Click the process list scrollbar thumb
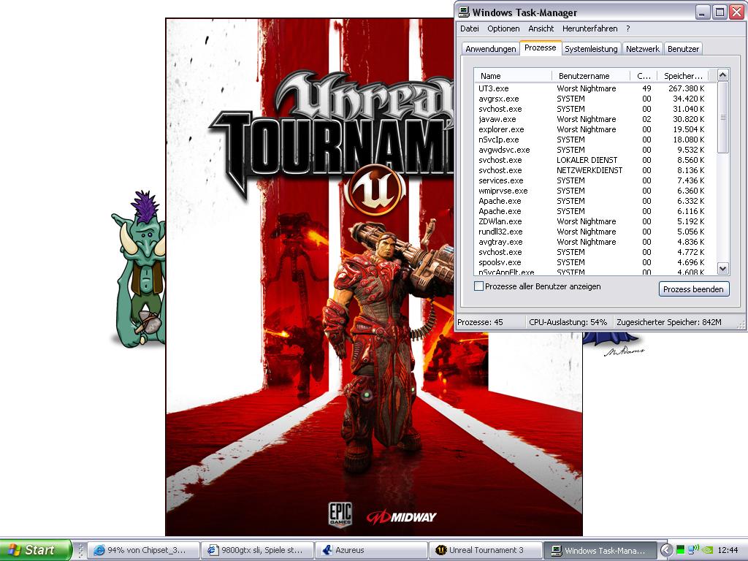The width and height of the screenshot is (748, 561). click(x=722, y=118)
